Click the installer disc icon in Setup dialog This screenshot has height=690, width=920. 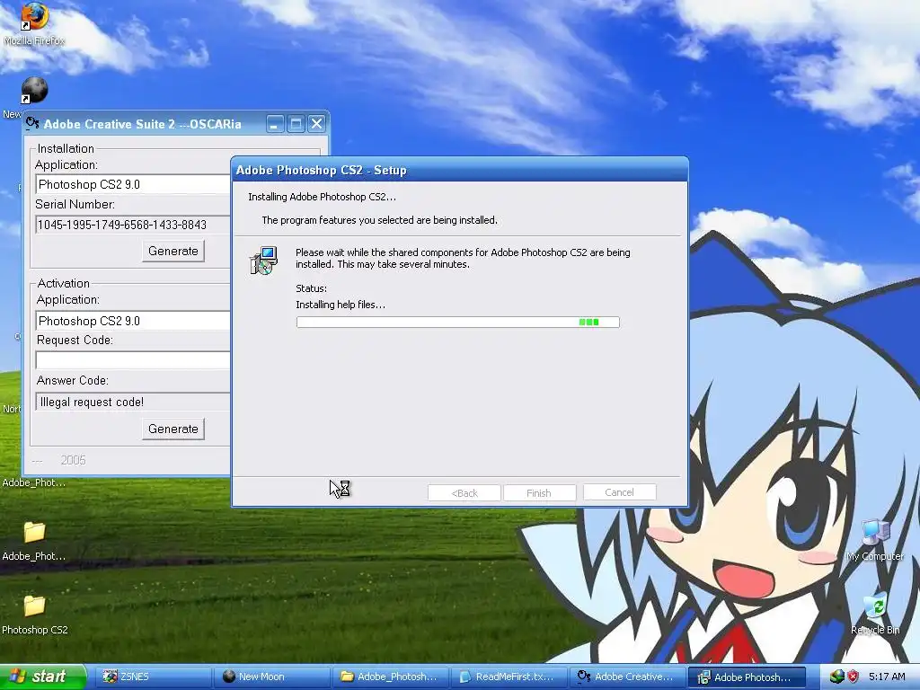pos(263,261)
